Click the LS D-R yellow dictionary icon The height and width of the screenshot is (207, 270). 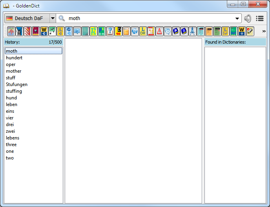click(x=93, y=31)
